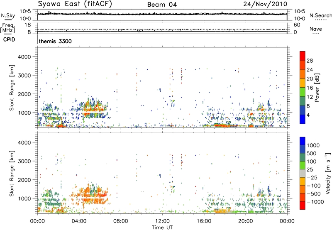Click the 'Beam 04' label
Image resolution: width=332 pixels, height=230 pixels.
(x=162, y=5)
